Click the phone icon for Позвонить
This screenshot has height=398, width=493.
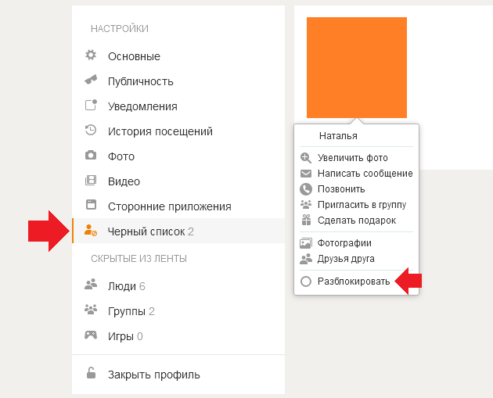(x=306, y=189)
